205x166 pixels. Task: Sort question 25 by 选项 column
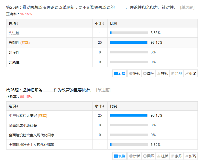click(x=13, y=23)
